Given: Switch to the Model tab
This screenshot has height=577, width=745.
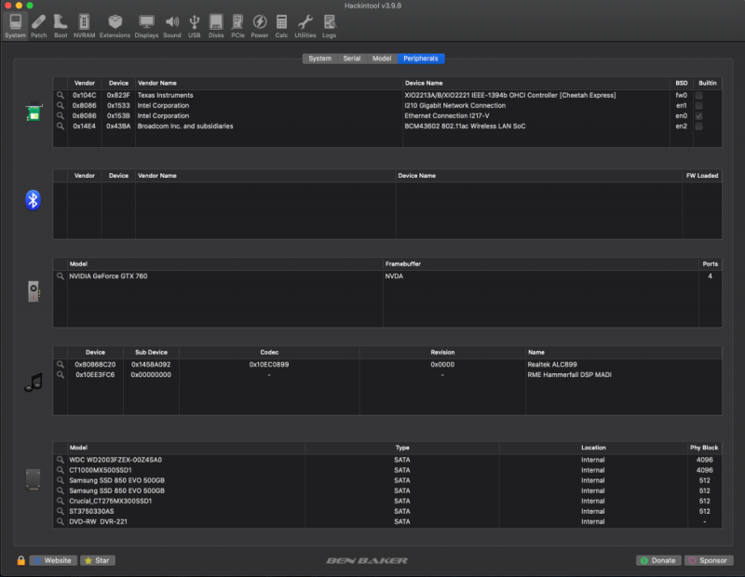Looking at the screenshot, I should point(382,59).
